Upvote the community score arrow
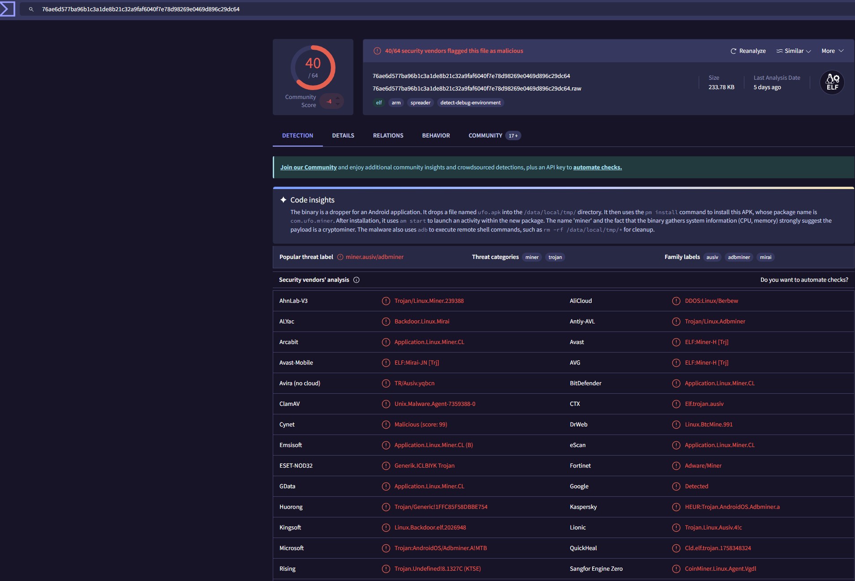The image size is (855, 581). click(338, 98)
